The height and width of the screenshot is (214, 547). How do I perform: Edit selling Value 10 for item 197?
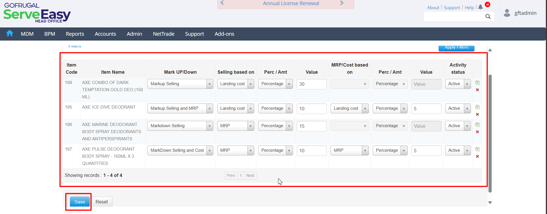[312, 151]
